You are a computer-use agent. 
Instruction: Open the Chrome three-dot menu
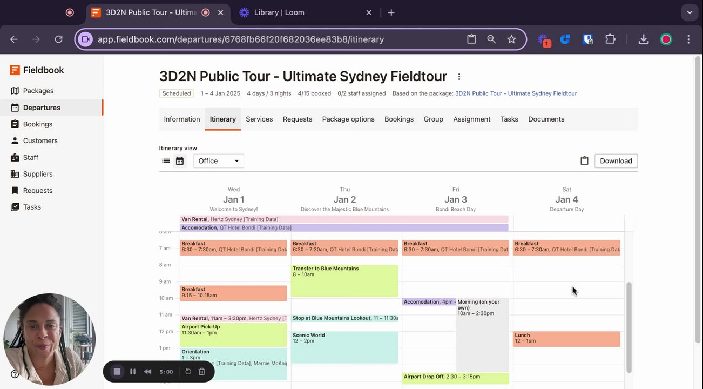pos(688,39)
